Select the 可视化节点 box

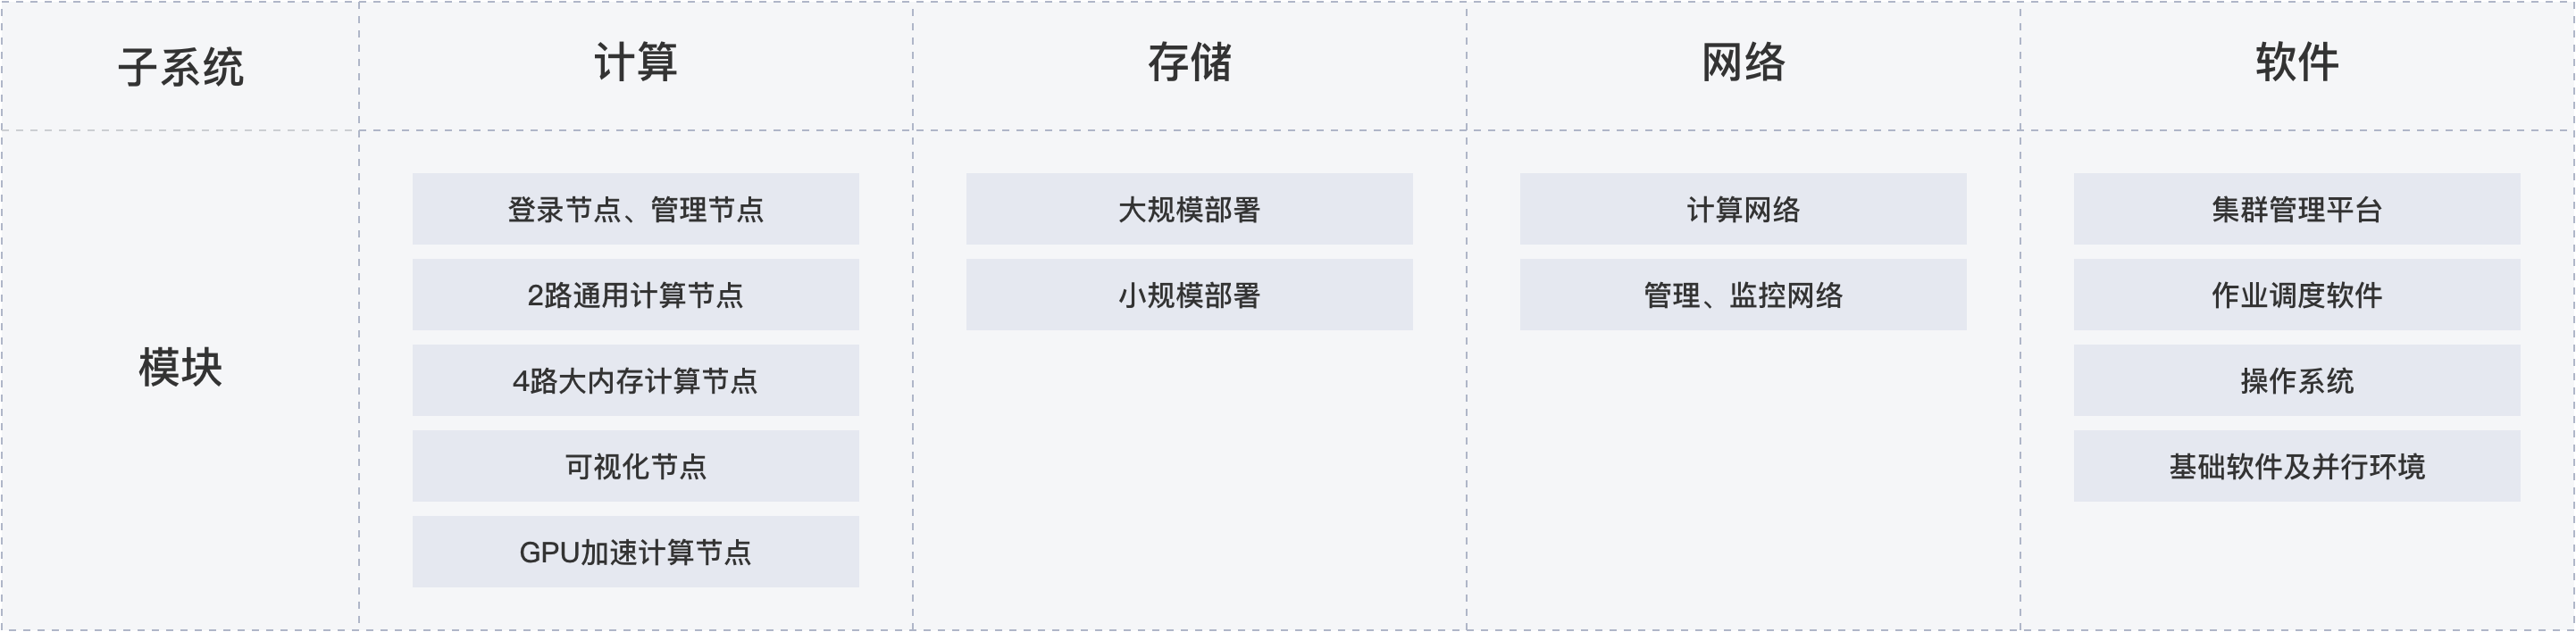635,466
